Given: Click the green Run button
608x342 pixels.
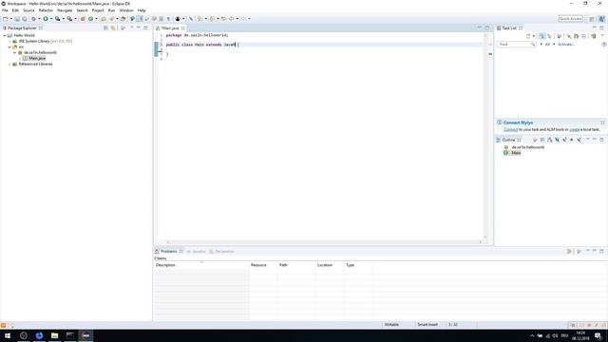Looking at the screenshot, I should pyautogui.click(x=46, y=19).
